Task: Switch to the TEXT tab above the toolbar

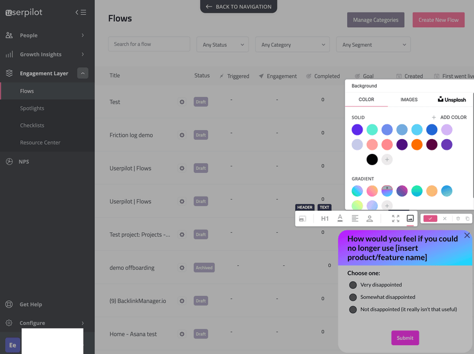Action: 324,207
